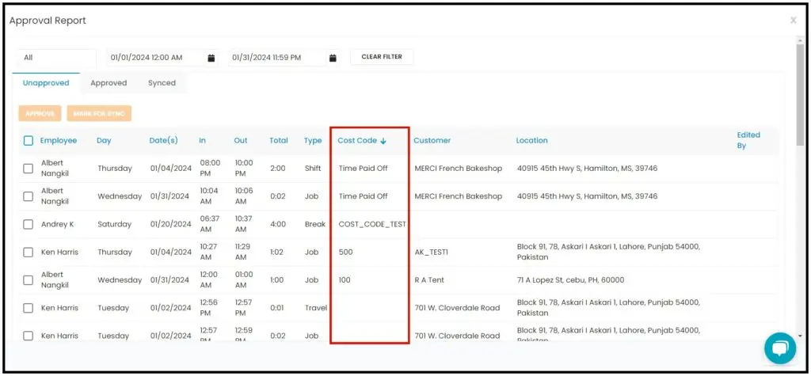Click the cost code value 100

[345, 280]
